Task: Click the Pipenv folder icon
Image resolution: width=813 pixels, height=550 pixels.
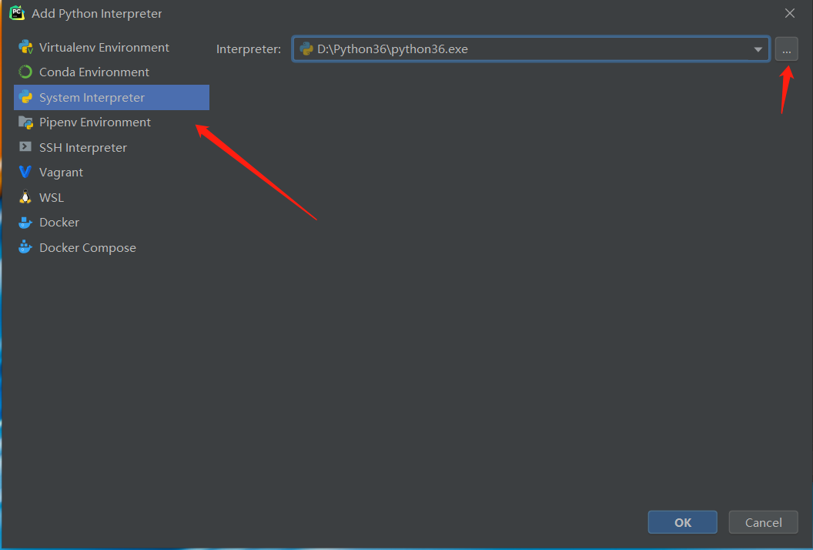Action: pyautogui.click(x=25, y=122)
